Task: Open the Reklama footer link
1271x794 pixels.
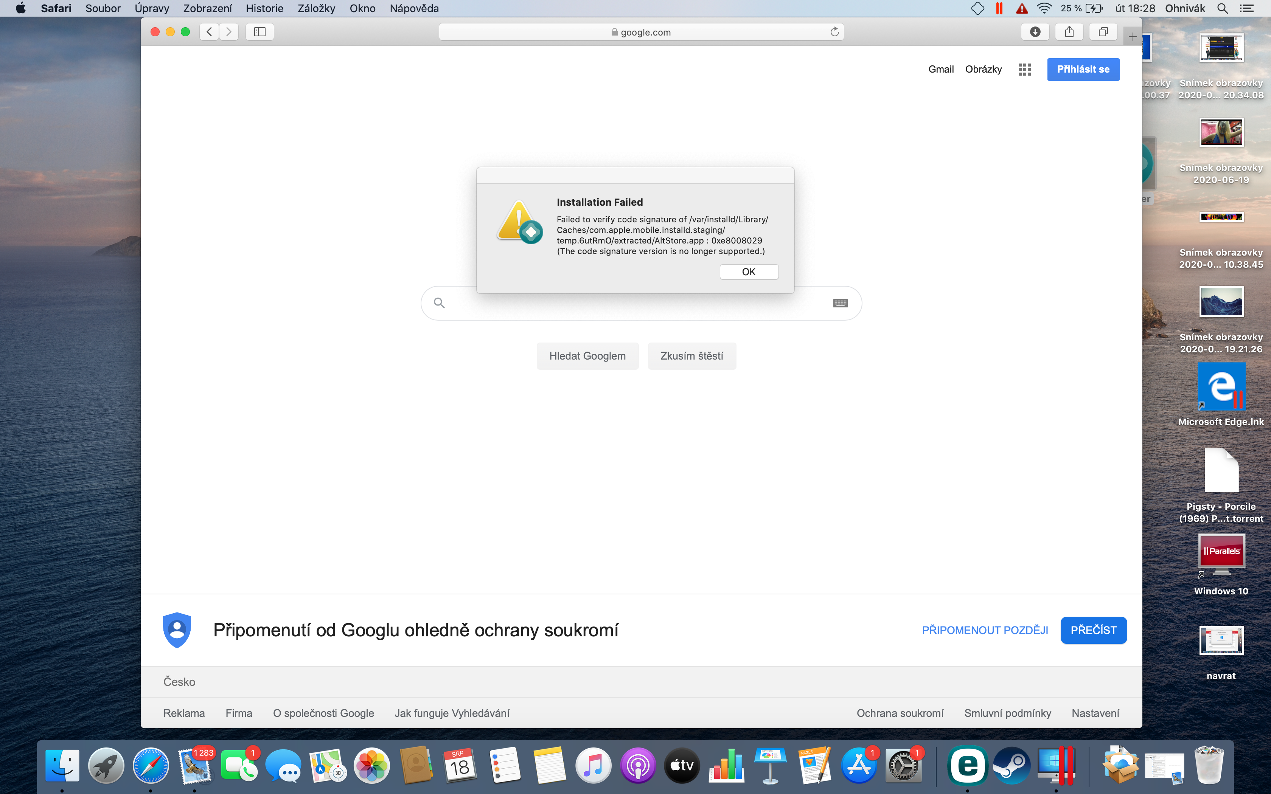Action: (184, 713)
